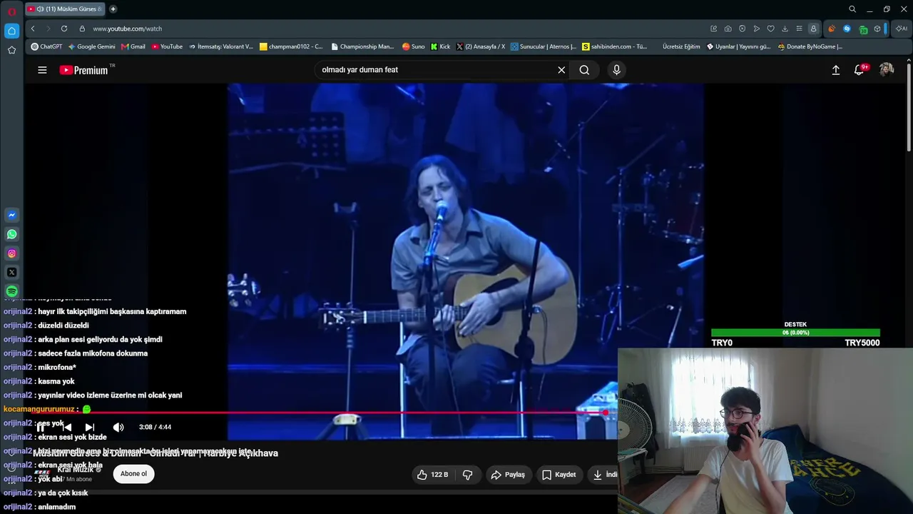The image size is (913, 514).
Task: Open the YouTube upload arrow
Action: click(836, 70)
